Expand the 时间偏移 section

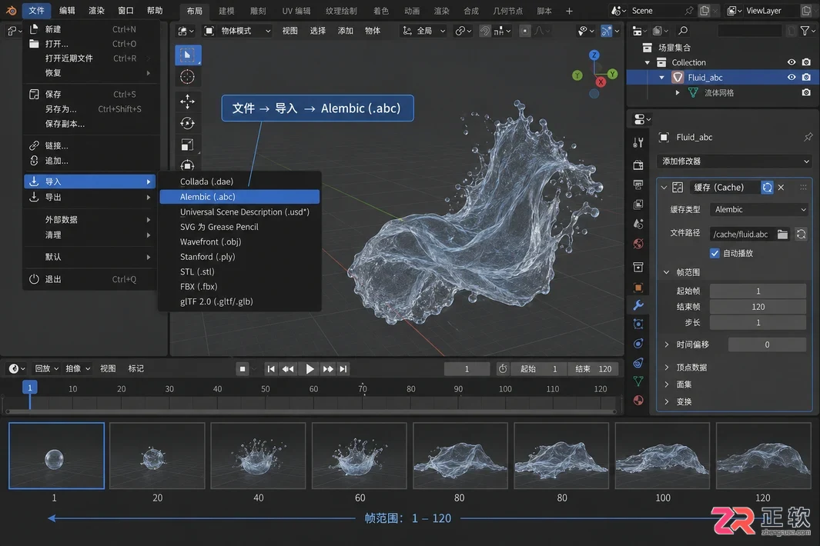[667, 345]
